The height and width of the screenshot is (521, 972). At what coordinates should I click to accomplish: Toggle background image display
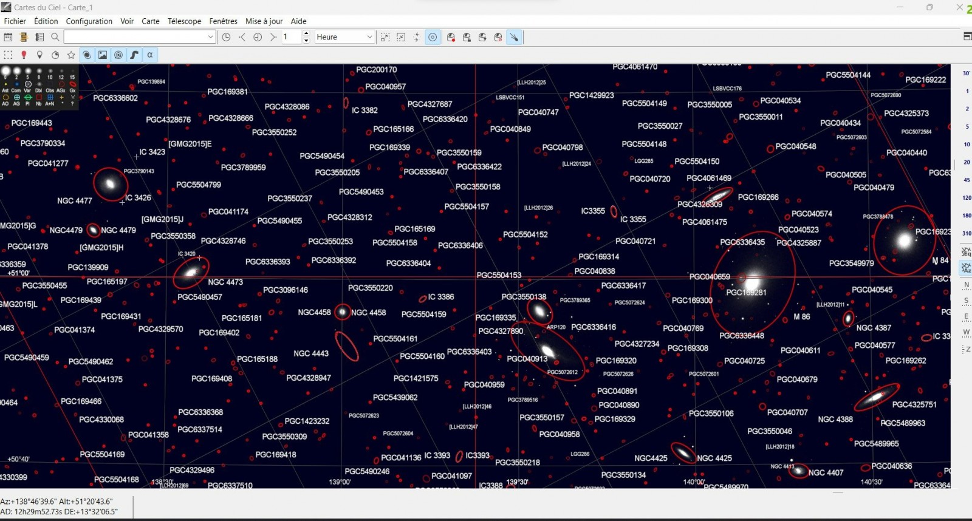[x=103, y=55]
